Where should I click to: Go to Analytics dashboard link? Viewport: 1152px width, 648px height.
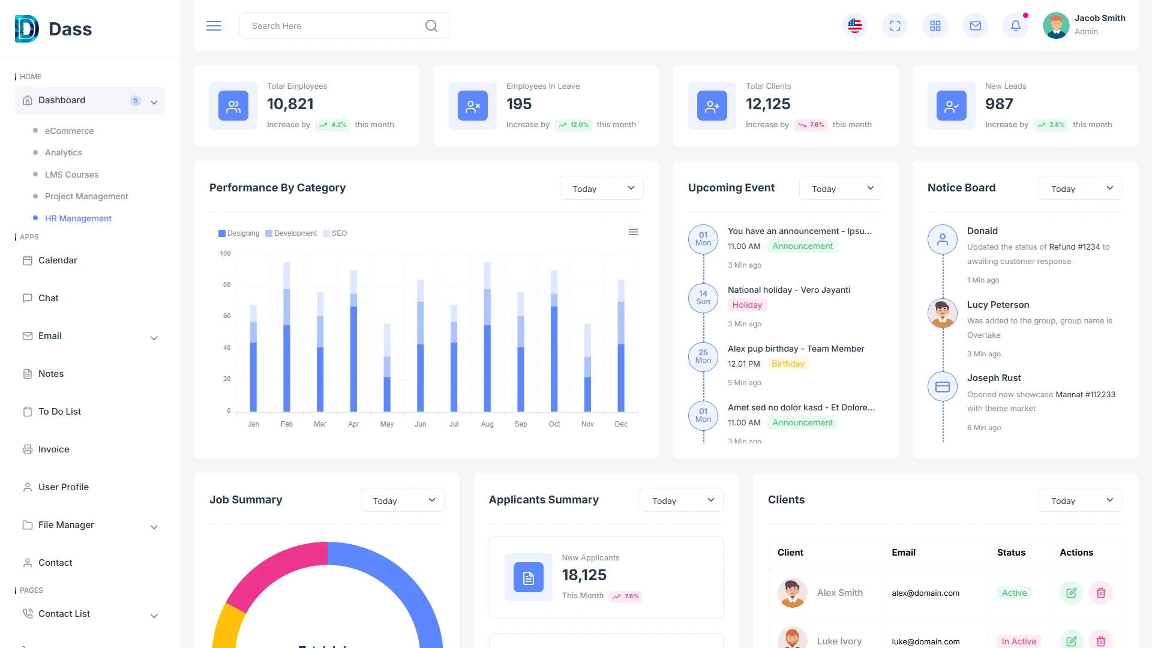pyautogui.click(x=63, y=152)
